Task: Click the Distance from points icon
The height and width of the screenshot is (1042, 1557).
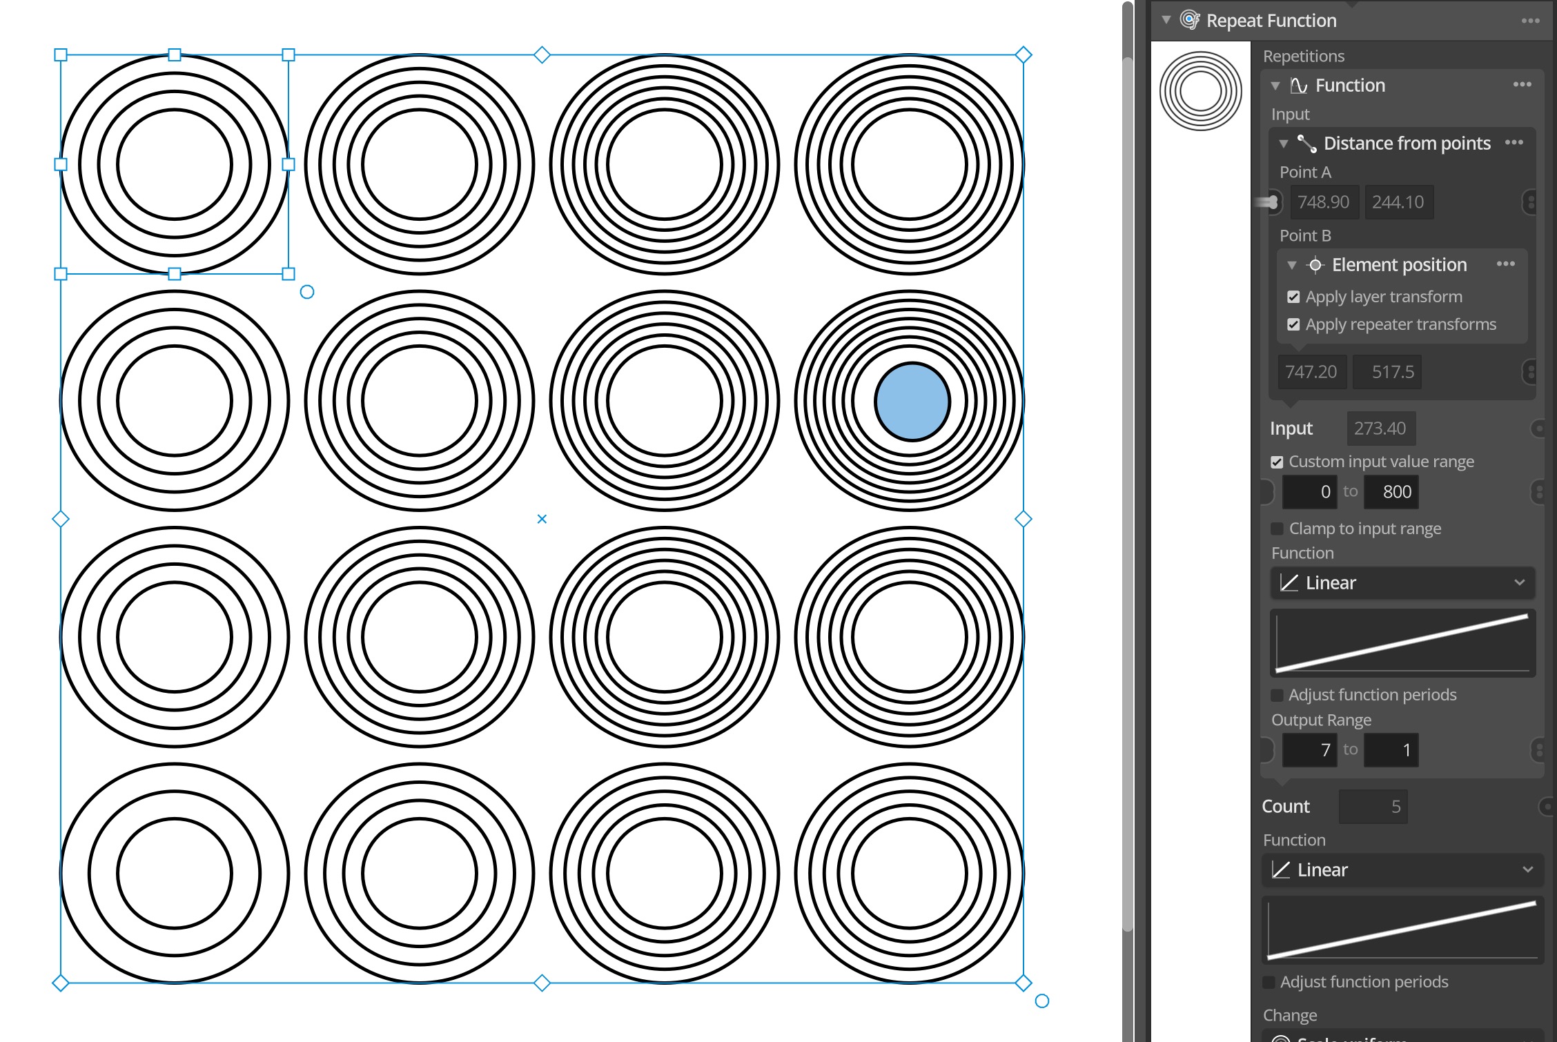Action: tap(1306, 144)
